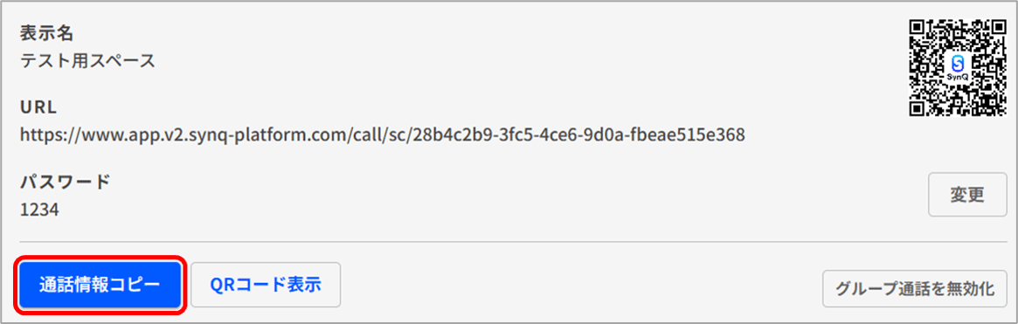Viewport: 1018px width, 324px height.
Task: Open the QRコード表示 button
Action: point(266,285)
